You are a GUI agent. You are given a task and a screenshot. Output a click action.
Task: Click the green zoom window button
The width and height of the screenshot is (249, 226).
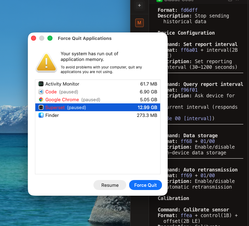[50, 38]
